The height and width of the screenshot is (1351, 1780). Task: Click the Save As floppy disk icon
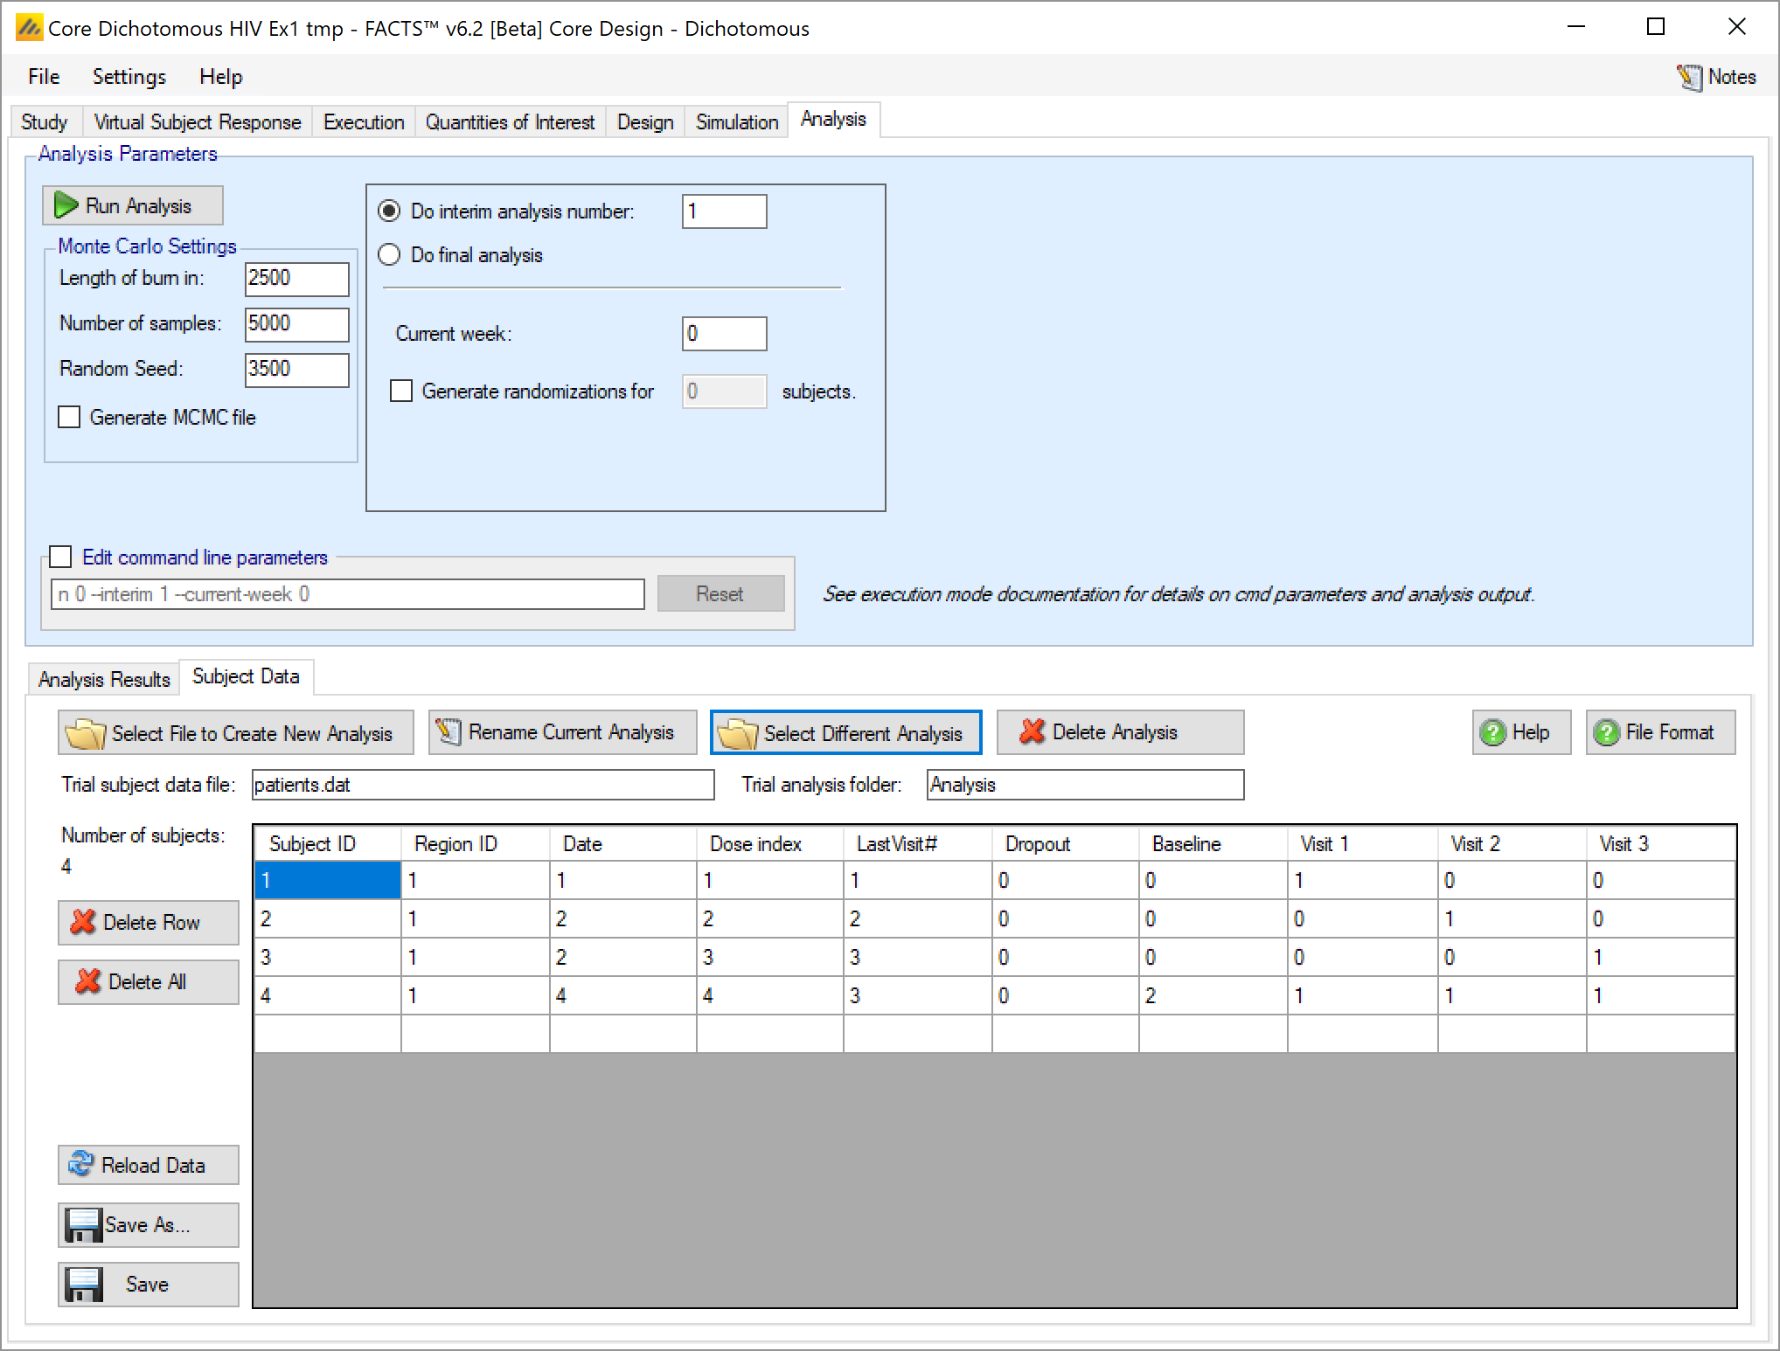click(x=84, y=1224)
